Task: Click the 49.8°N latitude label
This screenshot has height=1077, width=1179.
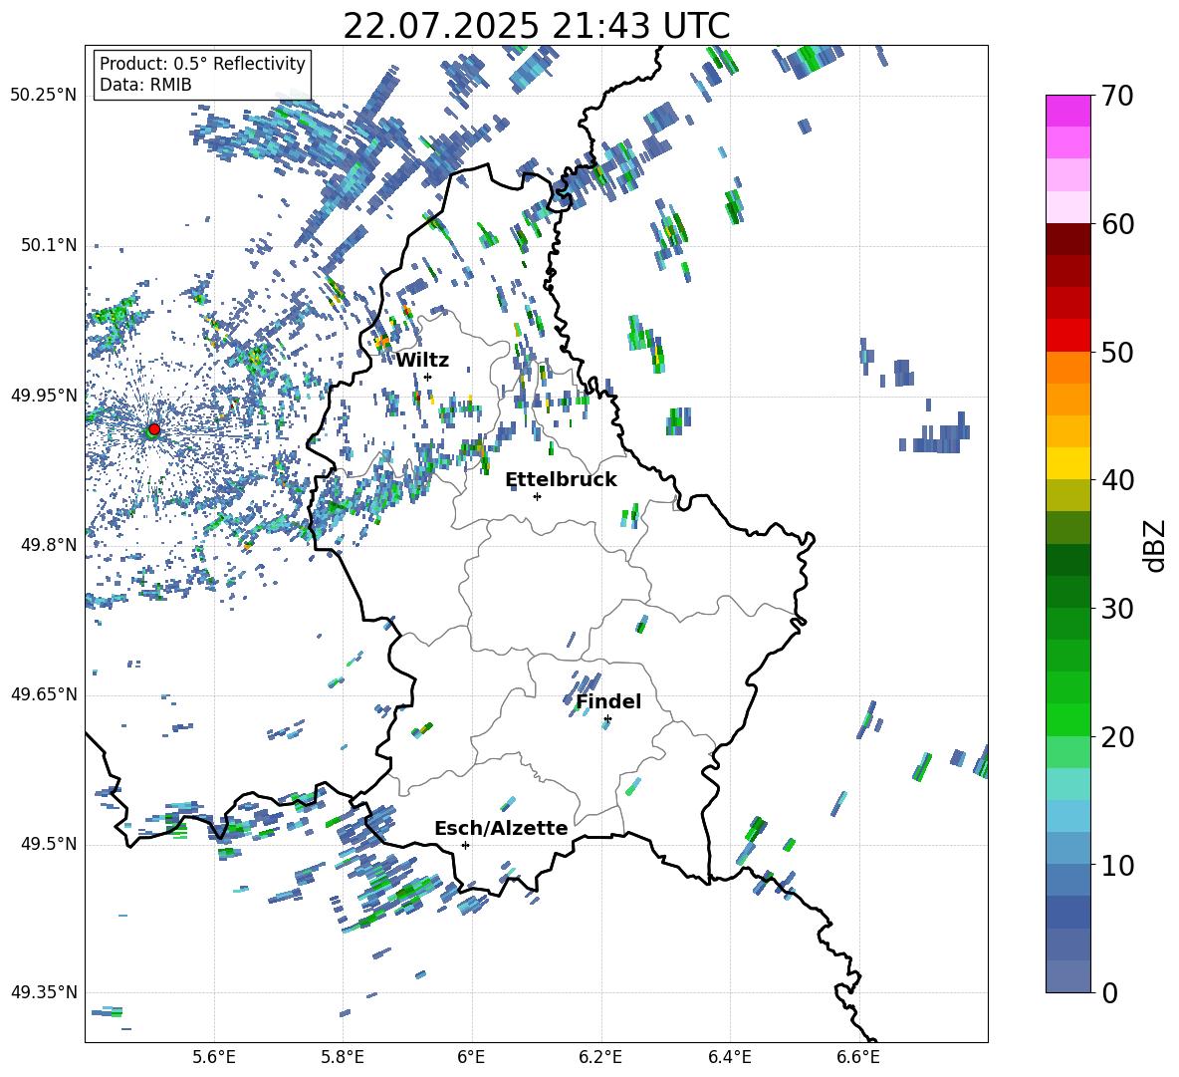Action: point(48,545)
